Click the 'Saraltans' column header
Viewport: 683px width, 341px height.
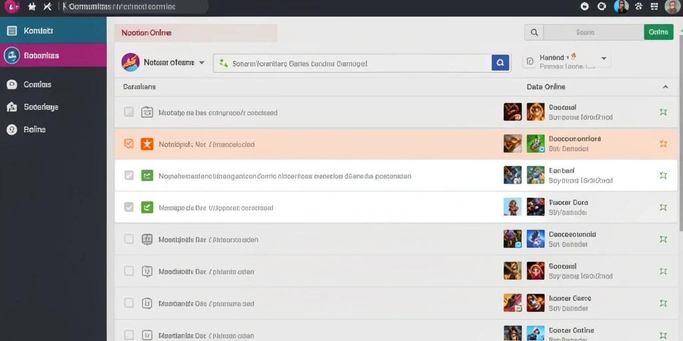[139, 87]
